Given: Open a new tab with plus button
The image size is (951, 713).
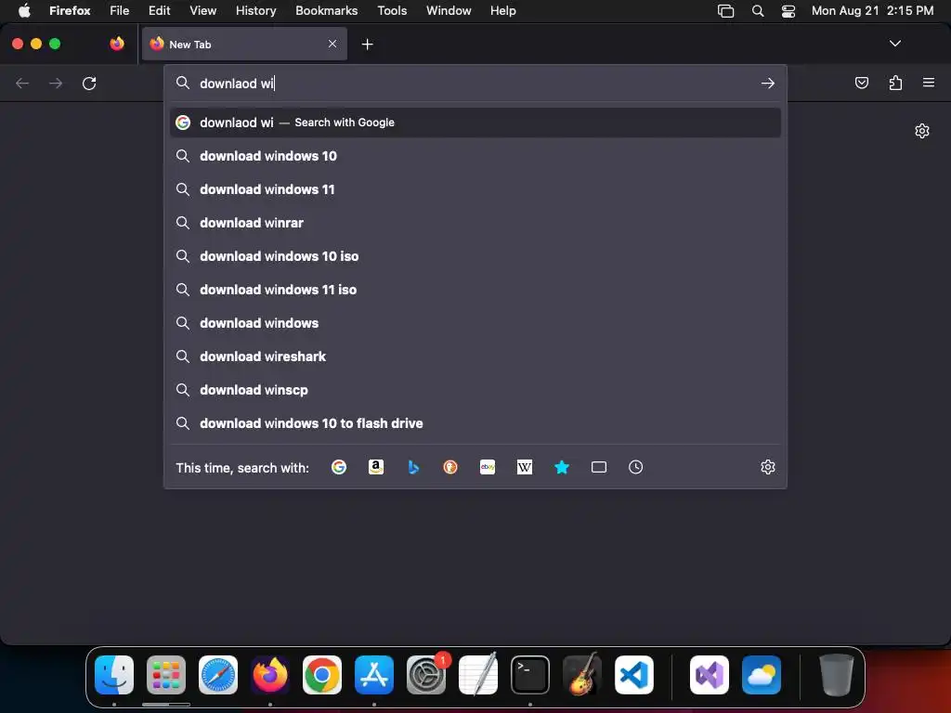Looking at the screenshot, I should click(x=367, y=45).
